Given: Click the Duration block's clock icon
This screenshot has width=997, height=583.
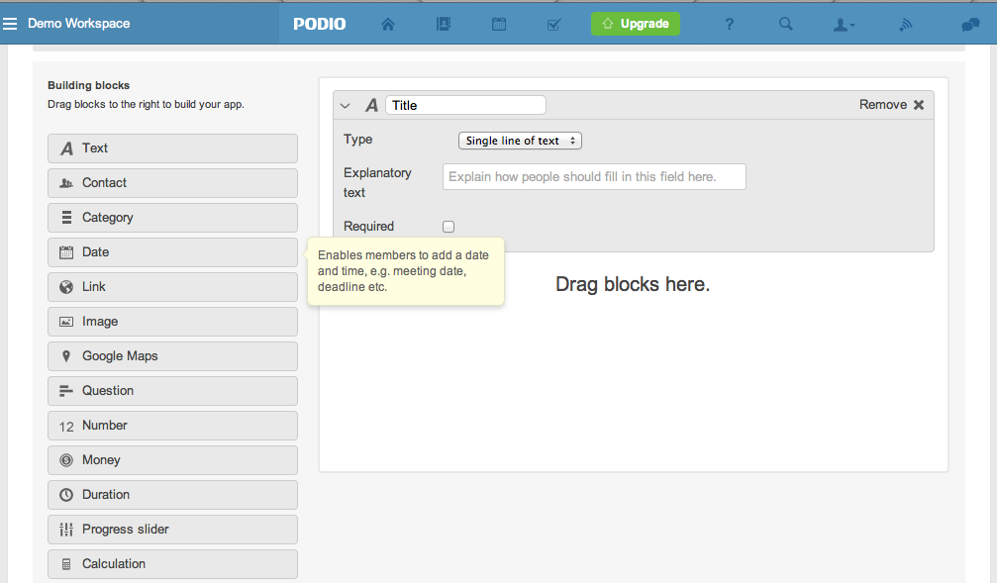Looking at the screenshot, I should (x=66, y=495).
